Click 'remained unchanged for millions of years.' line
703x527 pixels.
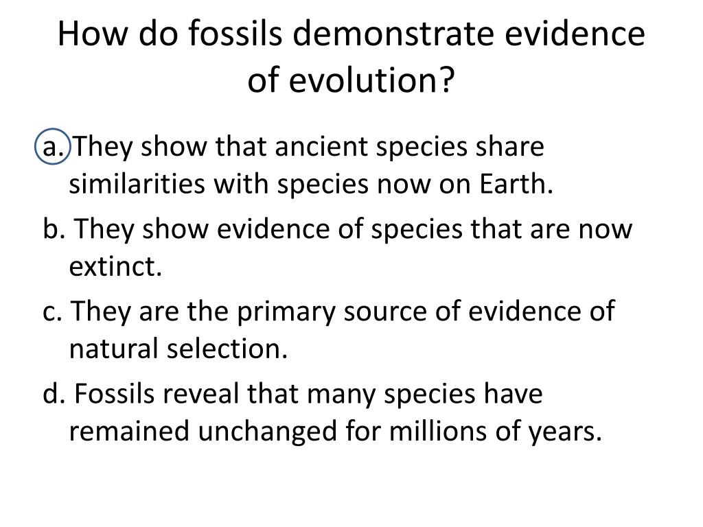[x=335, y=432]
